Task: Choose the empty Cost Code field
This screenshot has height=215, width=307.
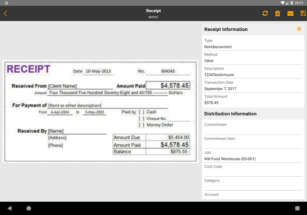Action: tap(253, 170)
